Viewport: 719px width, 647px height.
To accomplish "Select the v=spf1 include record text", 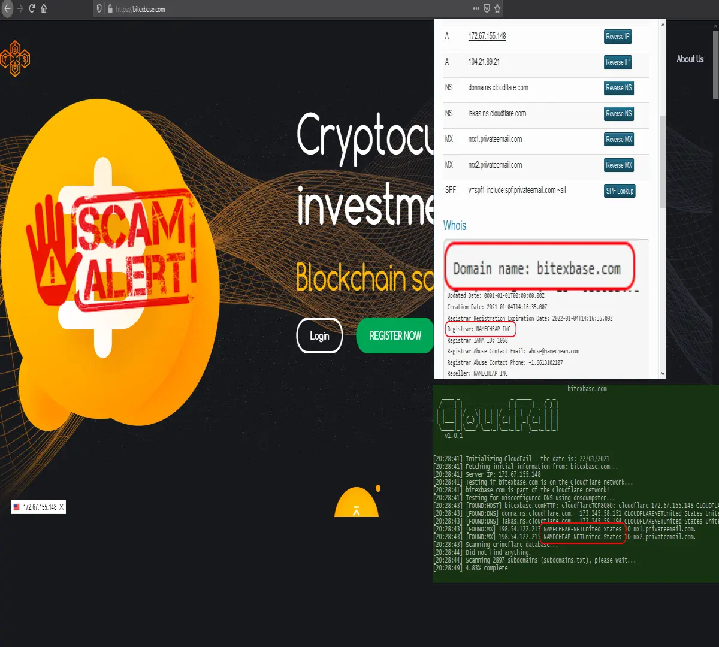I will [517, 190].
